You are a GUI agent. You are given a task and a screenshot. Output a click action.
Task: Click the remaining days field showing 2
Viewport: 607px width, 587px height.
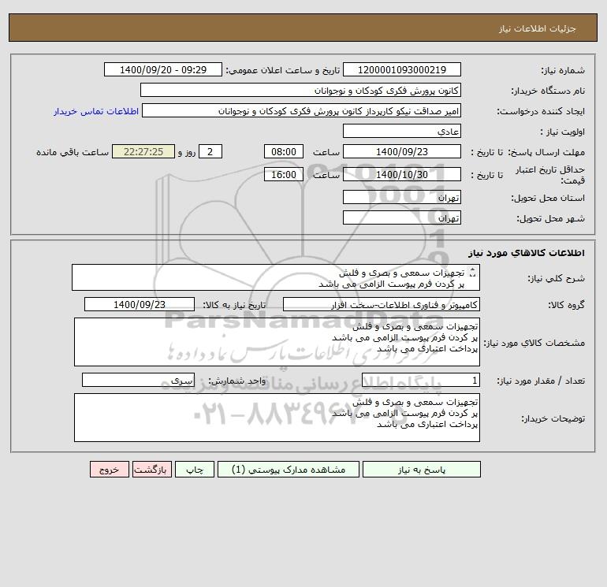210,152
